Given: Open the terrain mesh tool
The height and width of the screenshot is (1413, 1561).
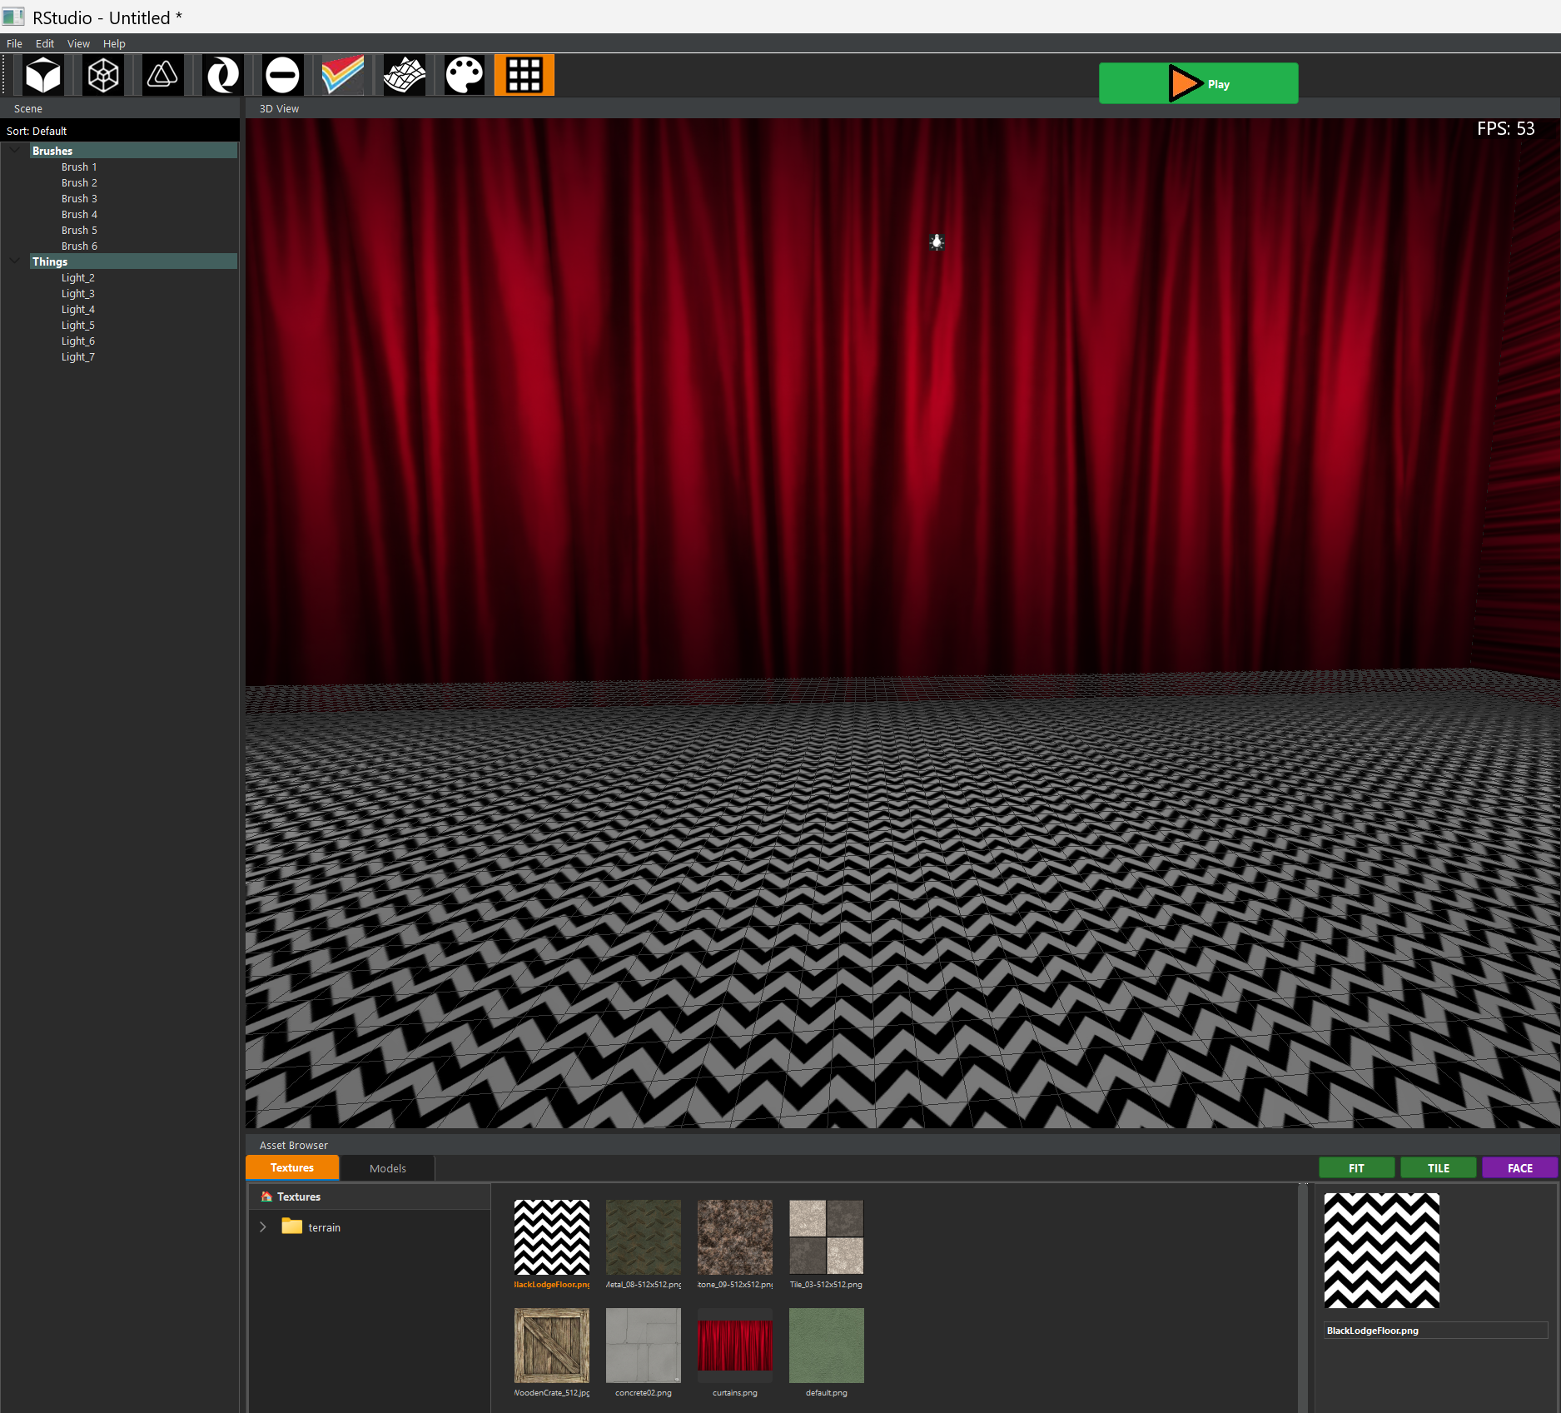Looking at the screenshot, I should click(x=404, y=76).
